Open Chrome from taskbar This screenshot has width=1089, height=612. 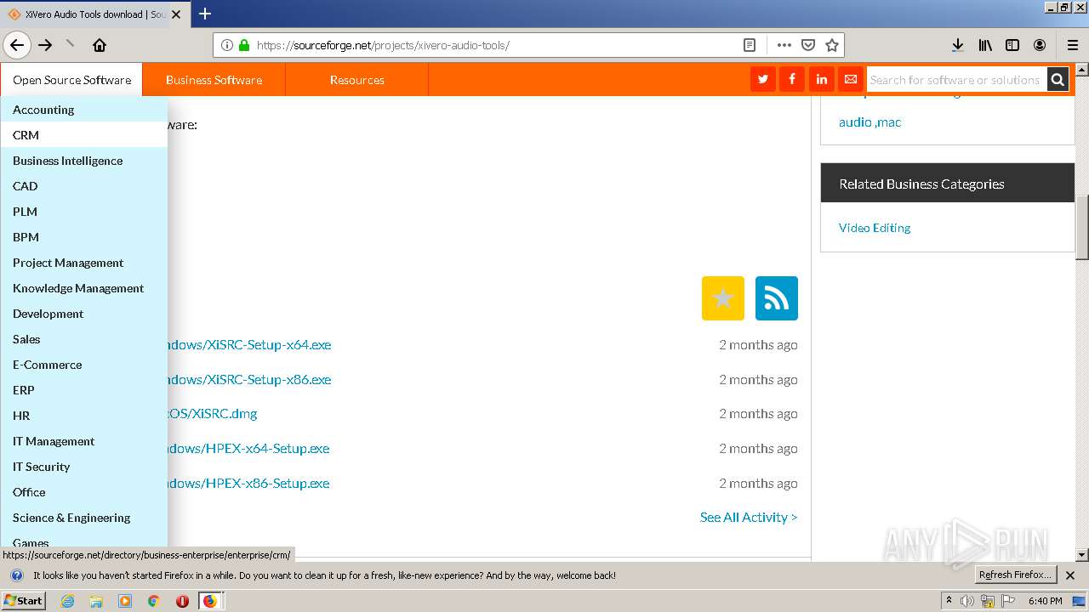pos(153,601)
